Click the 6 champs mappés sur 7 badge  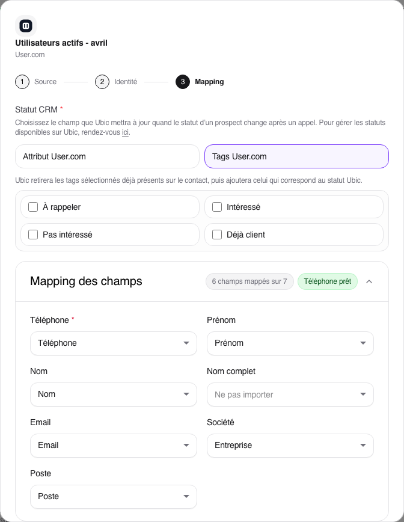coord(249,281)
